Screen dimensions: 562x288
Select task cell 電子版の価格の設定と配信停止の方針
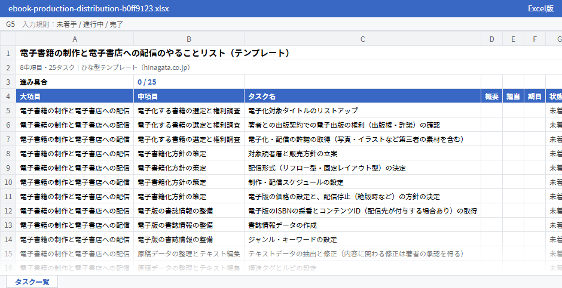pos(362,196)
